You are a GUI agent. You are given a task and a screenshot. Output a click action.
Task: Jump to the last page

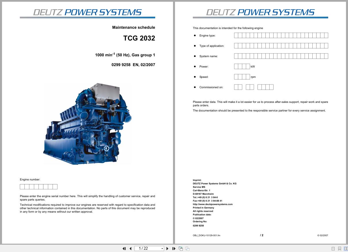(x=174, y=249)
